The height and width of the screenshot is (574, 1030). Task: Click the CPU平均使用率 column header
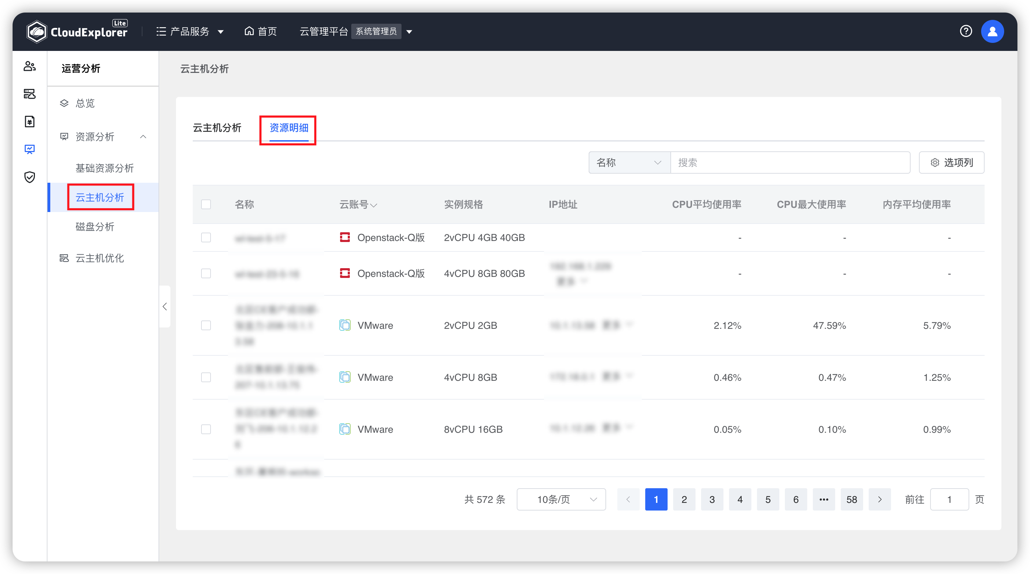(707, 204)
